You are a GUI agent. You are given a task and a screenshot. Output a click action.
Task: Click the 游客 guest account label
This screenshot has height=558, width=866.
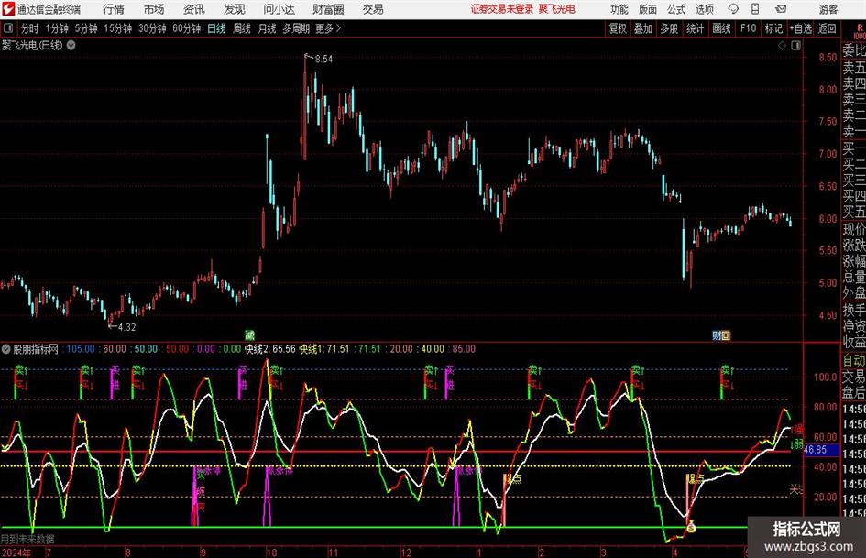(x=828, y=9)
